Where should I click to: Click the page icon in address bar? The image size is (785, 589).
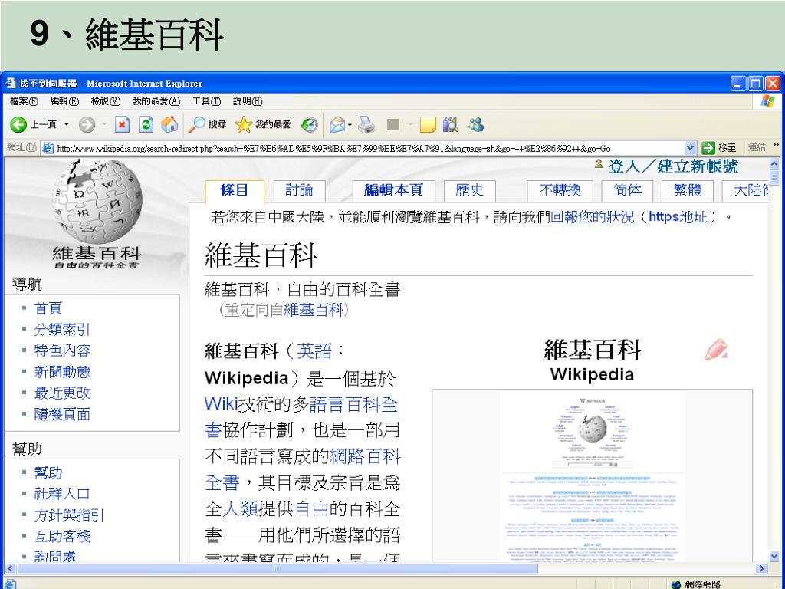tap(48, 148)
